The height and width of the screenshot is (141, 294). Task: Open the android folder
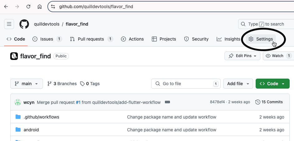tap(31, 130)
